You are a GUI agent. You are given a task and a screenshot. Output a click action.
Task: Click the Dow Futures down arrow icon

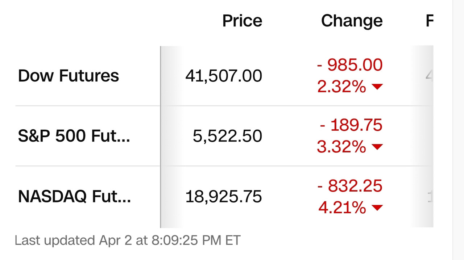tap(377, 87)
